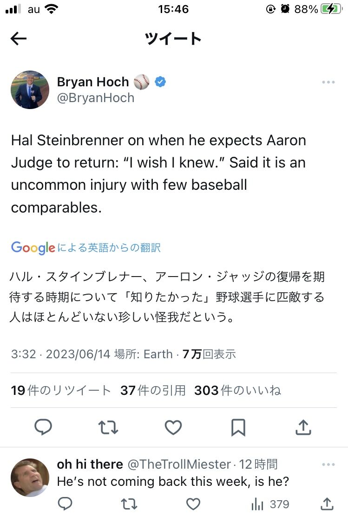The image size is (348, 516).
Task: Retweet Bryan Hoch's tweet
Action: (x=108, y=427)
